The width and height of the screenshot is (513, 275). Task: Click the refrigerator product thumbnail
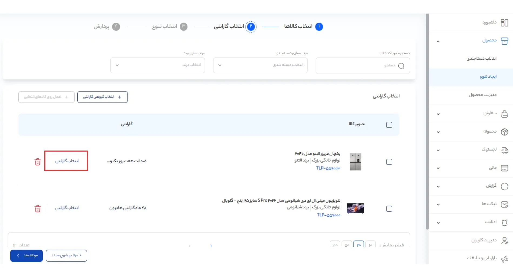(355, 162)
